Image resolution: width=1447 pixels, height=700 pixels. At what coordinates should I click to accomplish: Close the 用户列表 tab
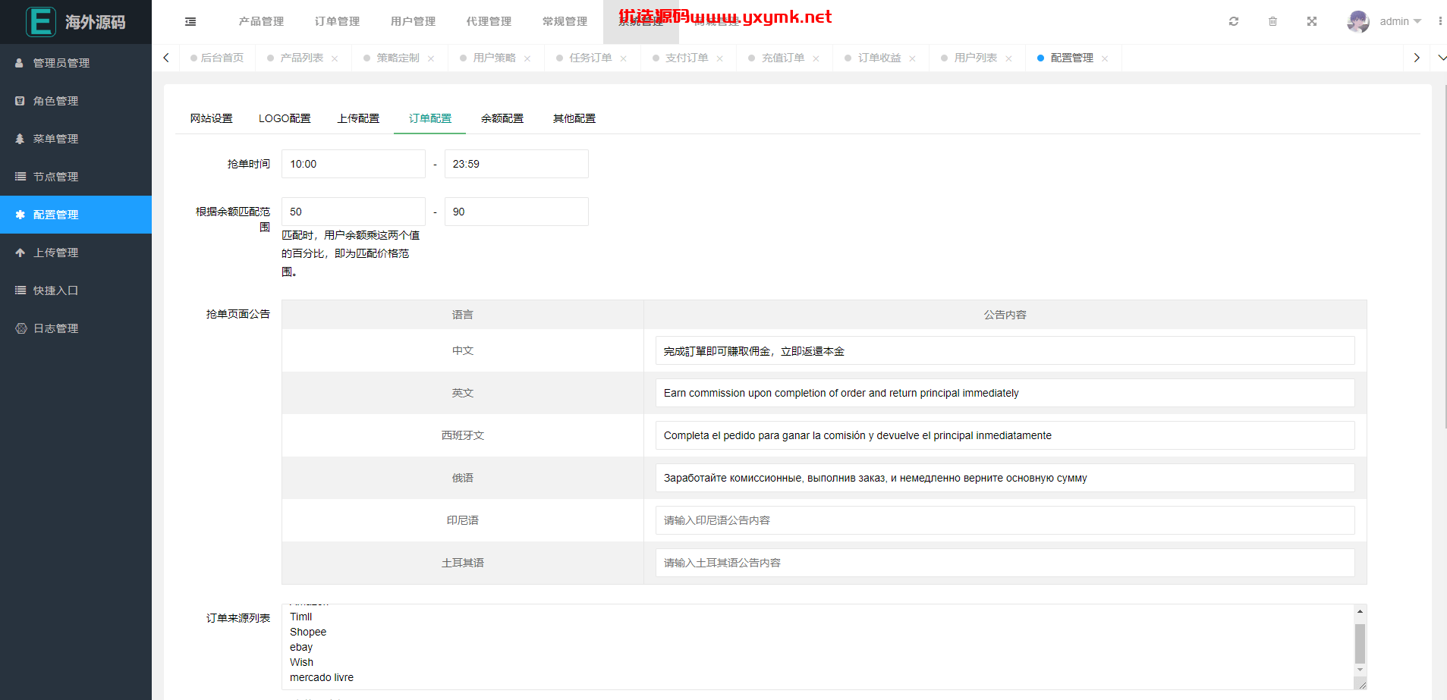click(1009, 58)
